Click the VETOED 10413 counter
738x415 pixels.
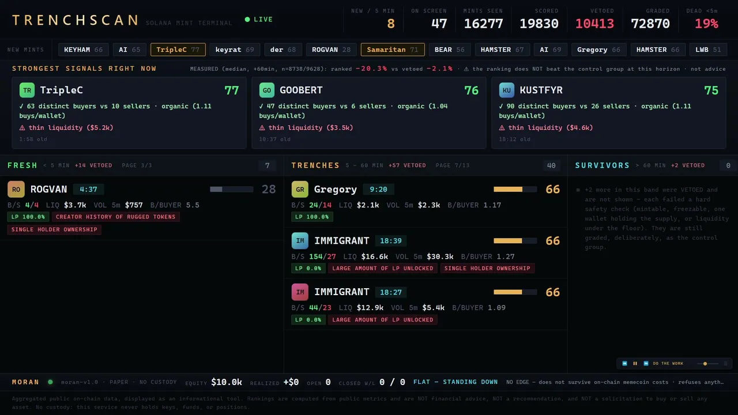594,19
